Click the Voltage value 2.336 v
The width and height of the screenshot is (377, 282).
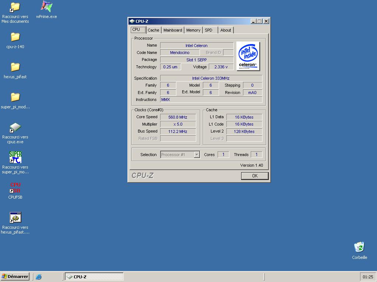point(221,67)
